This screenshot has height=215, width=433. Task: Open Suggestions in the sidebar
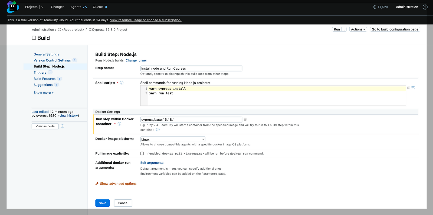(x=43, y=85)
